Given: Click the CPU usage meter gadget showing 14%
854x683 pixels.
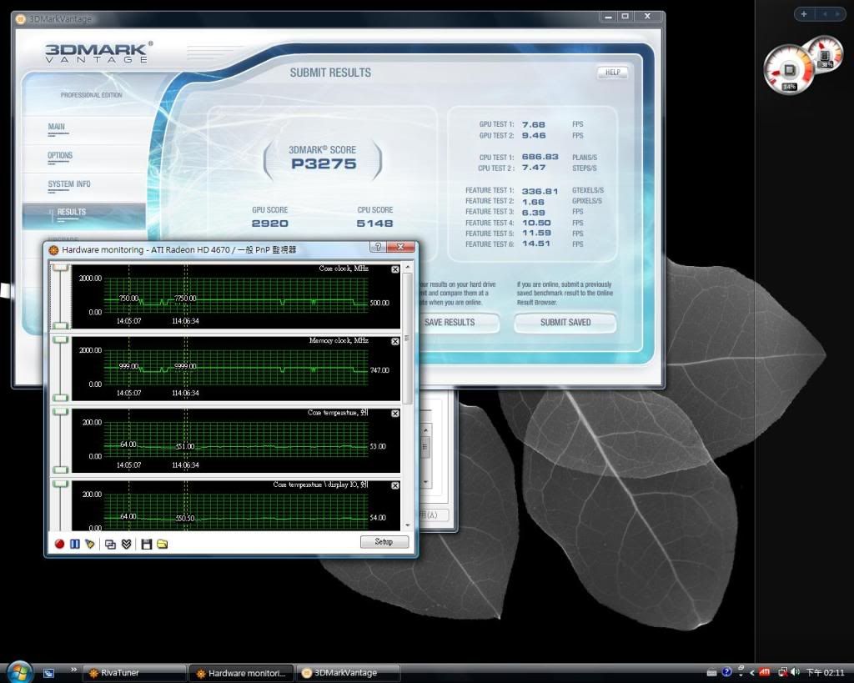Looking at the screenshot, I should (x=789, y=70).
